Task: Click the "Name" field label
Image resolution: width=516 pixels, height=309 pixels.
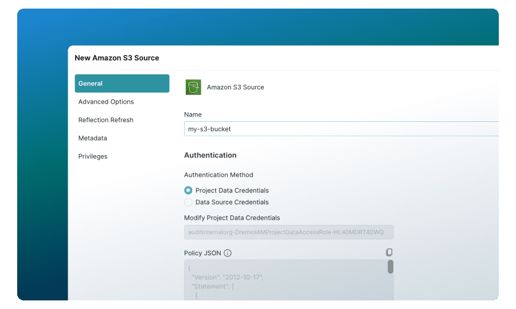Action: 193,114
